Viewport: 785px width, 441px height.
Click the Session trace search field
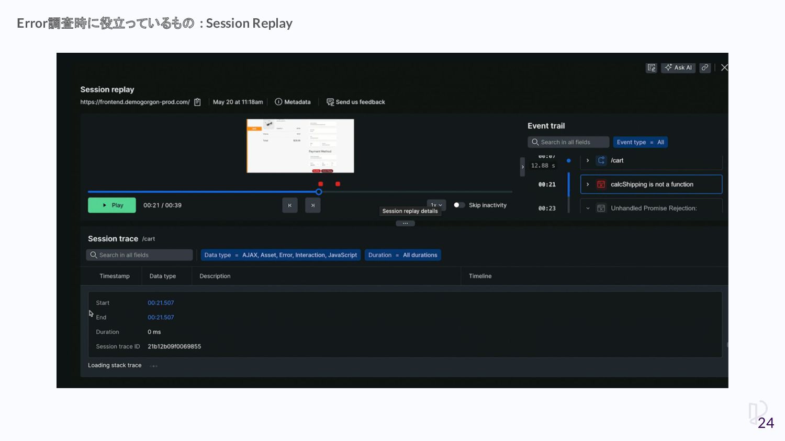[140, 255]
